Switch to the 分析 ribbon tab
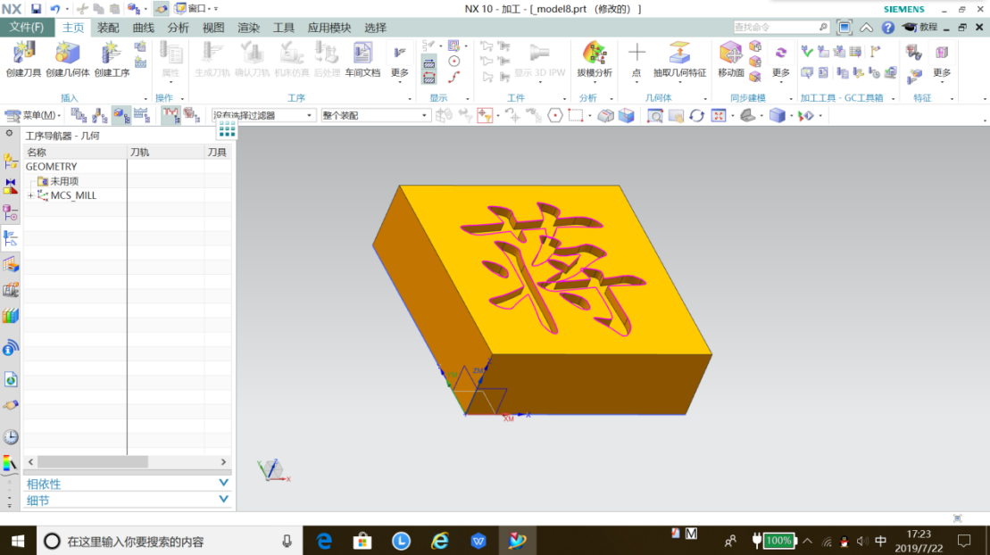990x555 pixels. point(177,27)
